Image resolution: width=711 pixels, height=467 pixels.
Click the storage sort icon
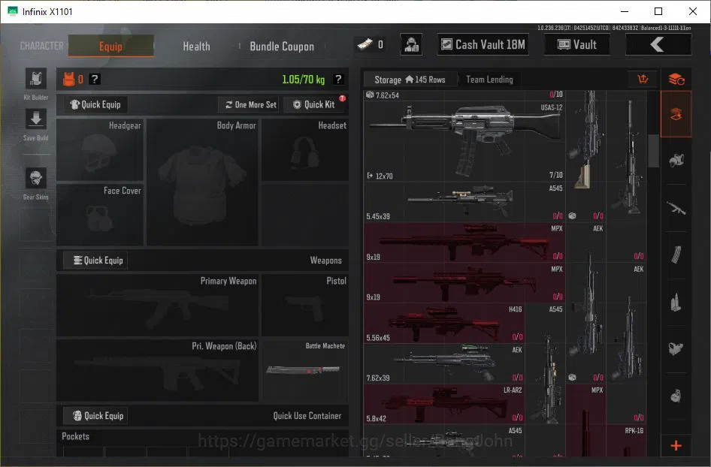(643, 80)
